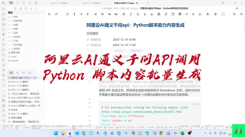Insert a hyperlink with link icon
The width and height of the screenshot is (245, 137).
(166, 14)
